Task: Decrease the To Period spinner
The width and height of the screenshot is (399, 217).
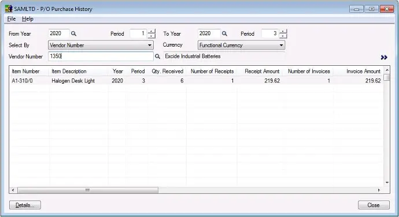Action: (x=283, y=36)
